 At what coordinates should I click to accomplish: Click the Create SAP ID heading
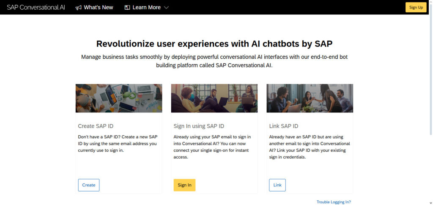click(x=96, y=126)
